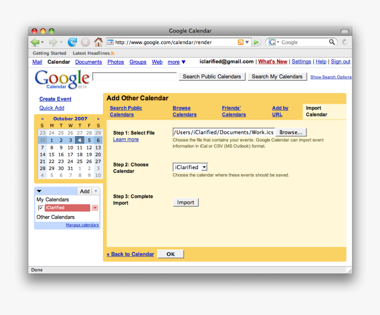Open the Help link
The image size is (380, 315).
(x=321, y=61)
